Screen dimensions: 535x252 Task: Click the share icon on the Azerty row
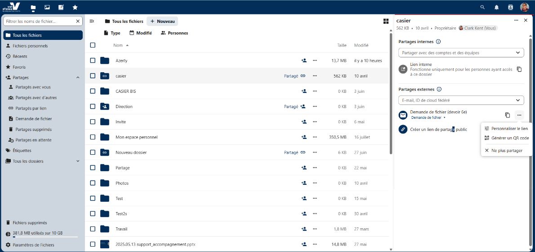[304, 61]
